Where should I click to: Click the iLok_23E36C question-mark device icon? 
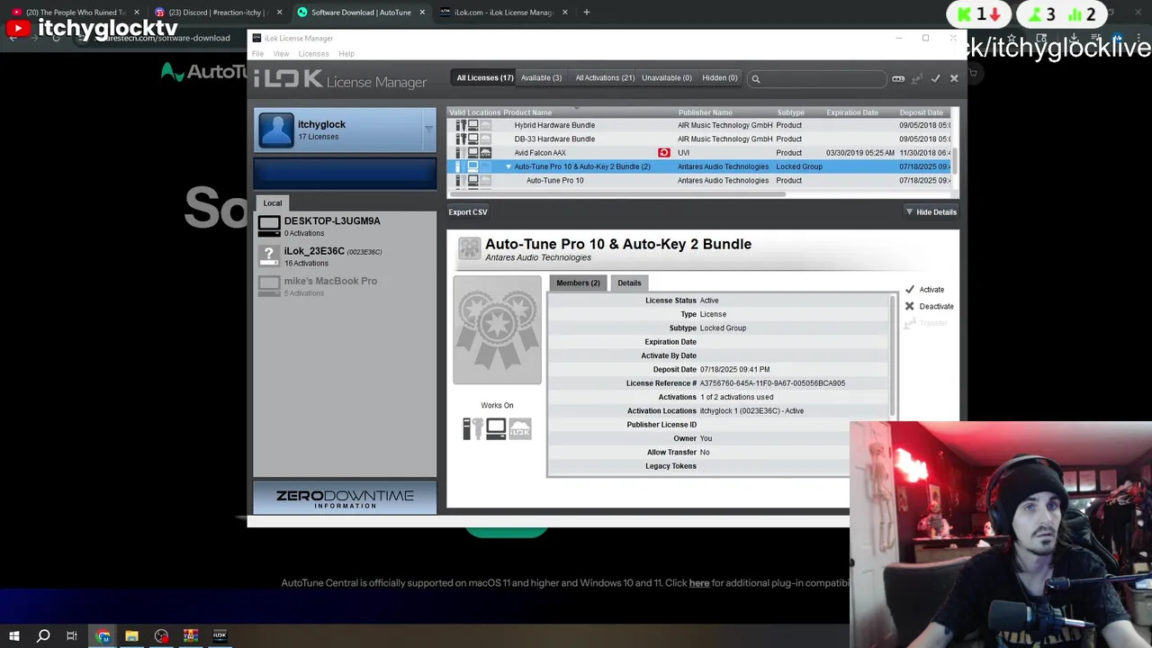(x=269, y=256)
